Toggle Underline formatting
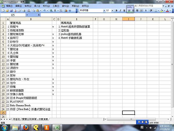Viewport: 174px width, 131px height. (x=124, y=10)
